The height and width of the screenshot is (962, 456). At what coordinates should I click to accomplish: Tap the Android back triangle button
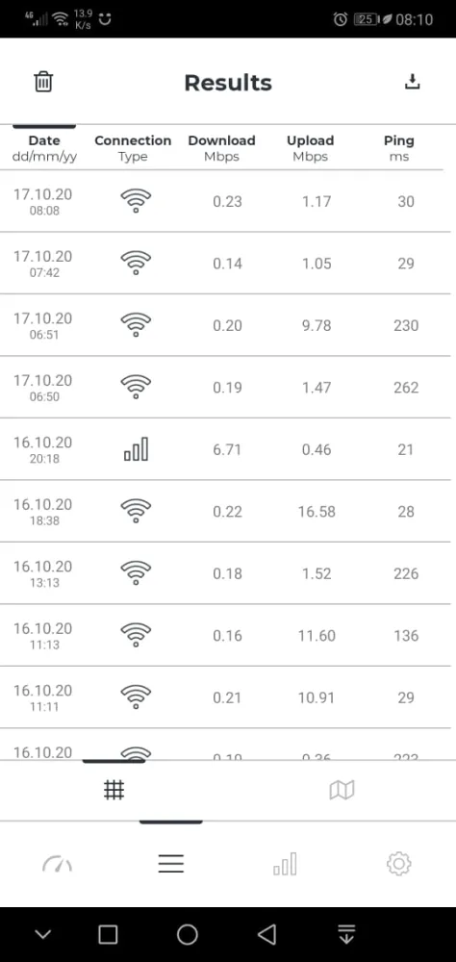click(266, 934)
